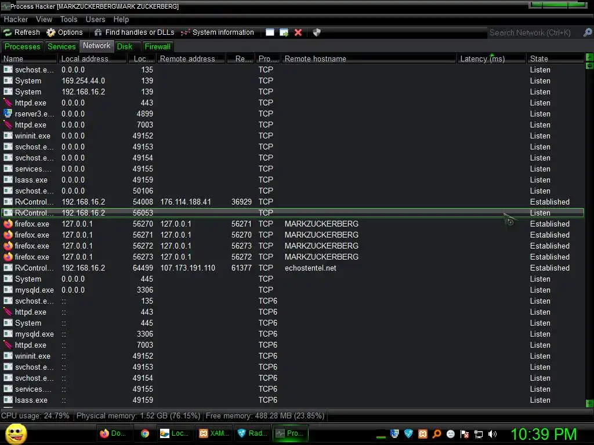
Task: Switch to XAMPP taskbar window
Action: pyautogui.click(x=214, y=433)
